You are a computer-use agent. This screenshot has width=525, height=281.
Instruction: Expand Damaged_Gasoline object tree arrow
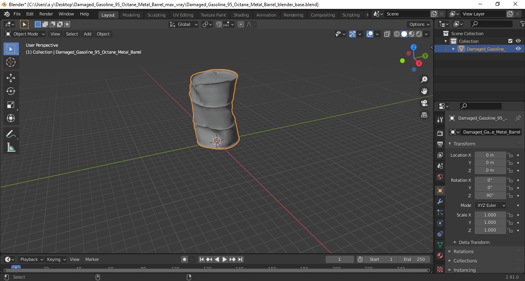454,49
